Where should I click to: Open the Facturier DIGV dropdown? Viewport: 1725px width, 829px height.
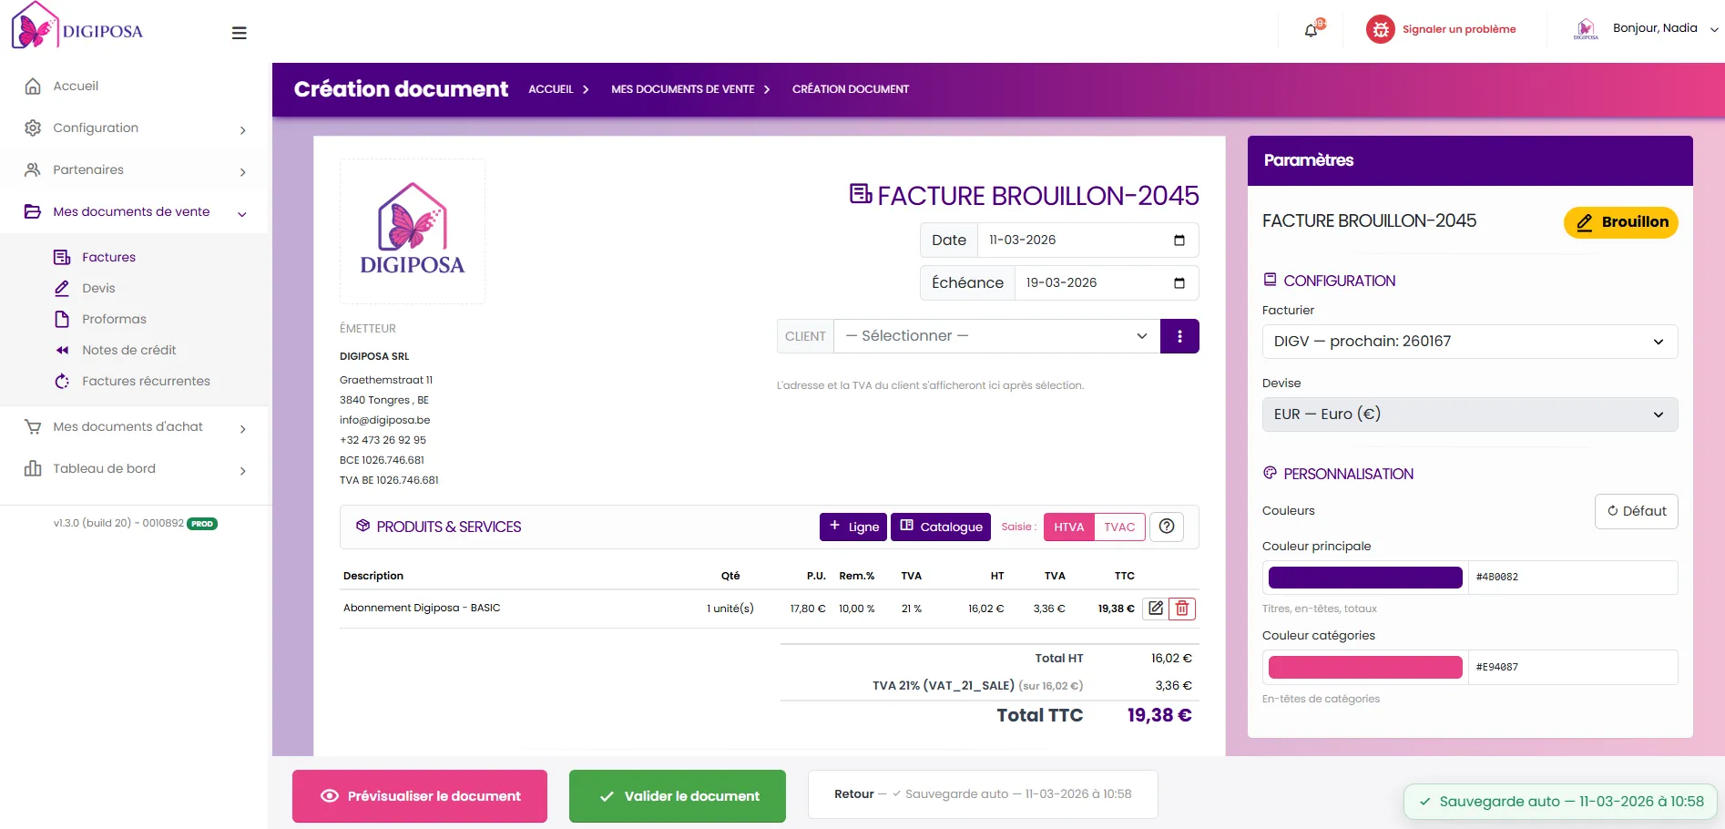(1469, 342)
